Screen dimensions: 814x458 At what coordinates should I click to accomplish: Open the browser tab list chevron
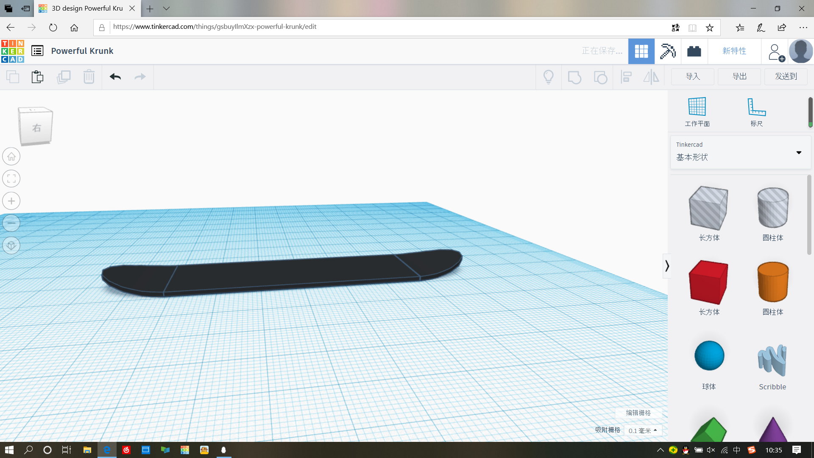(166, 8)
